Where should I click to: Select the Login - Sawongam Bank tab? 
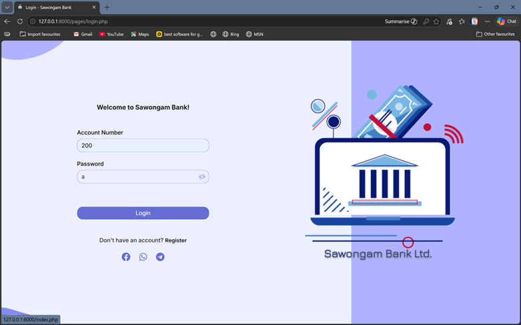coord(56,7)
